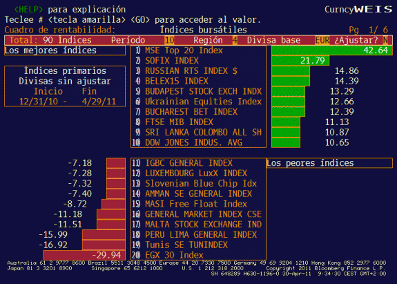Select the Divisa base EUR field

[322, 40]
